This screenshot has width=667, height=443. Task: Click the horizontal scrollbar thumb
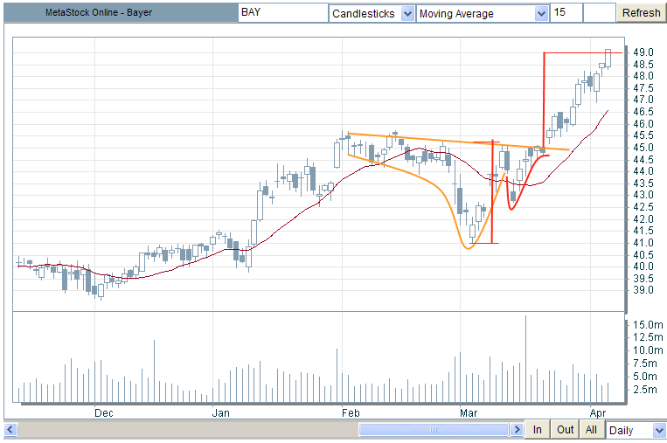point(434,429)
